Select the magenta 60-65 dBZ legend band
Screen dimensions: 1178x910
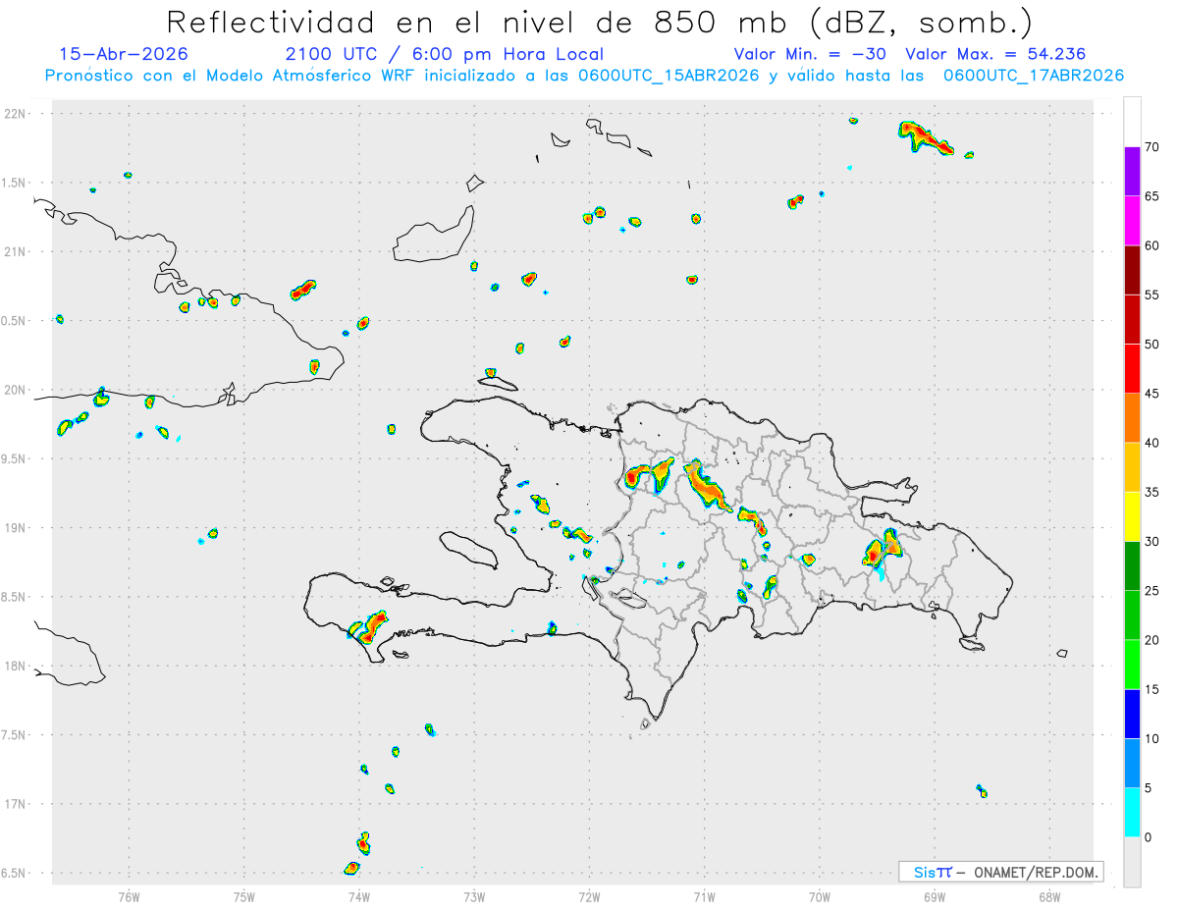[1132, 221]
